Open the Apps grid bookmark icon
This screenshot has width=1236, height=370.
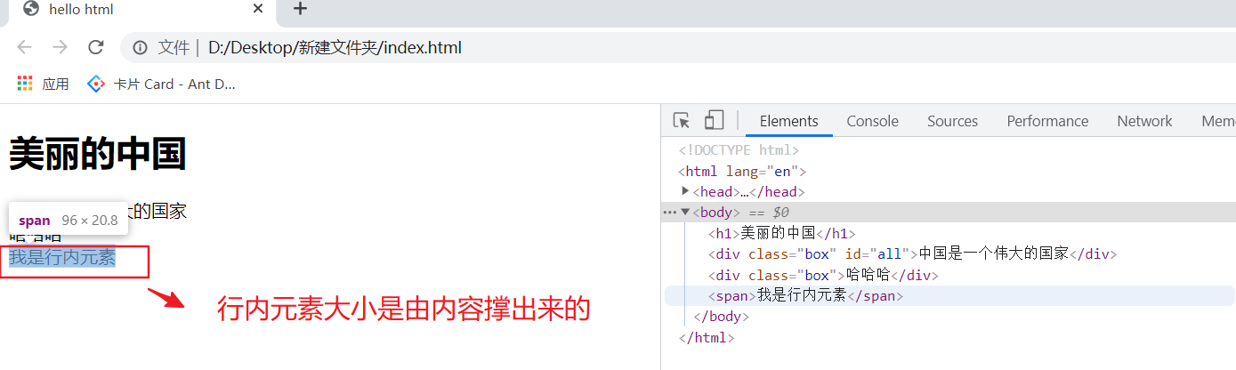25,84
